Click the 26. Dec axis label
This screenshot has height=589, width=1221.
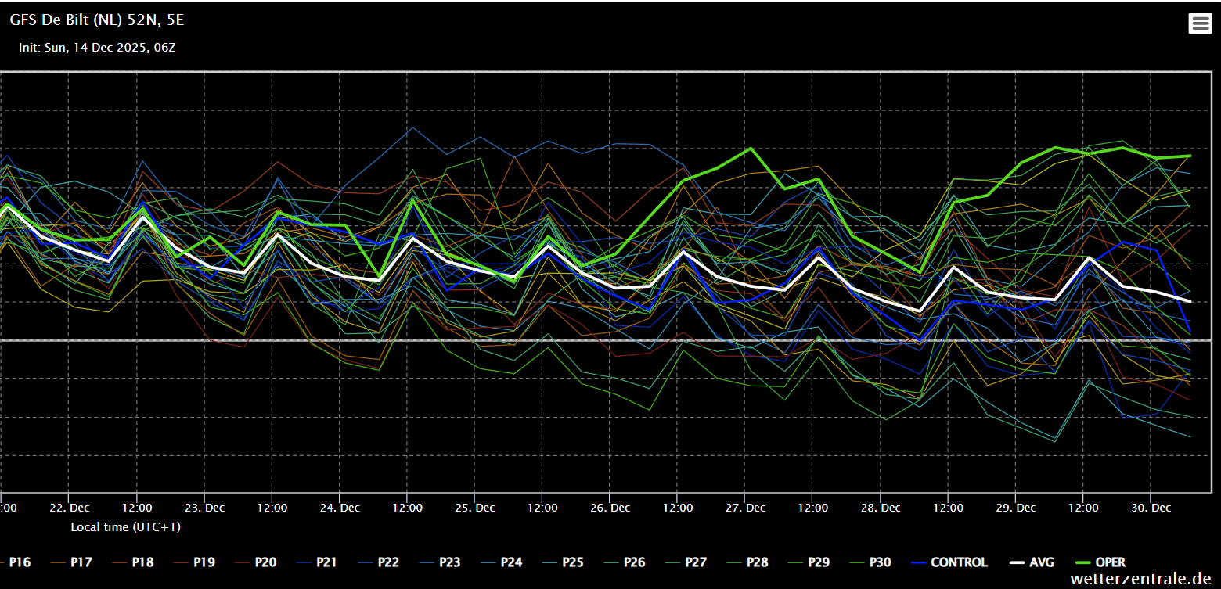610,508
